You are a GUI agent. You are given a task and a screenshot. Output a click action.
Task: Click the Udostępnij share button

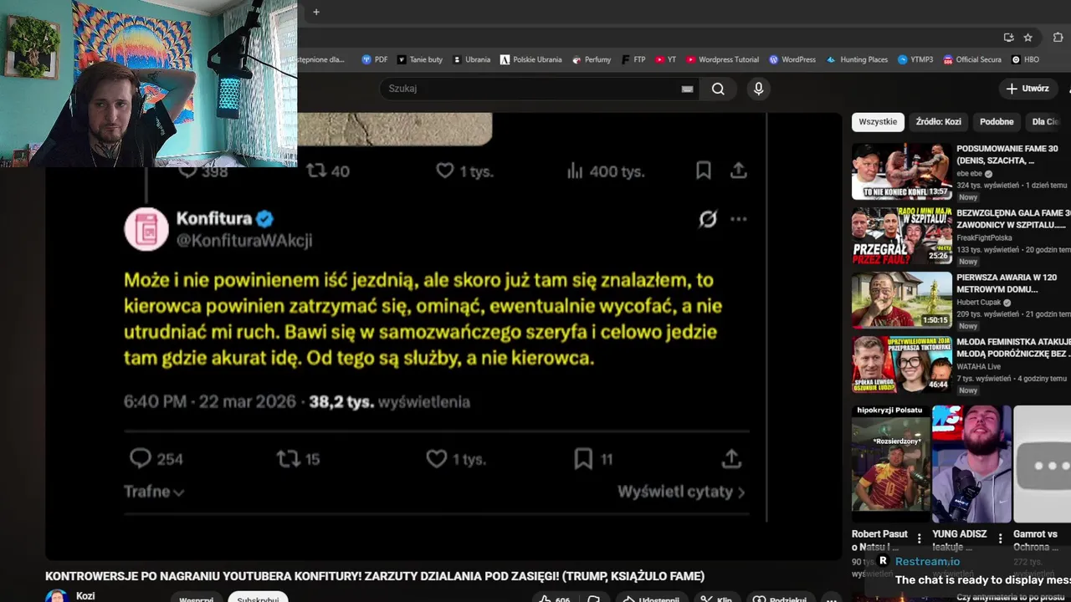[649, 599]
